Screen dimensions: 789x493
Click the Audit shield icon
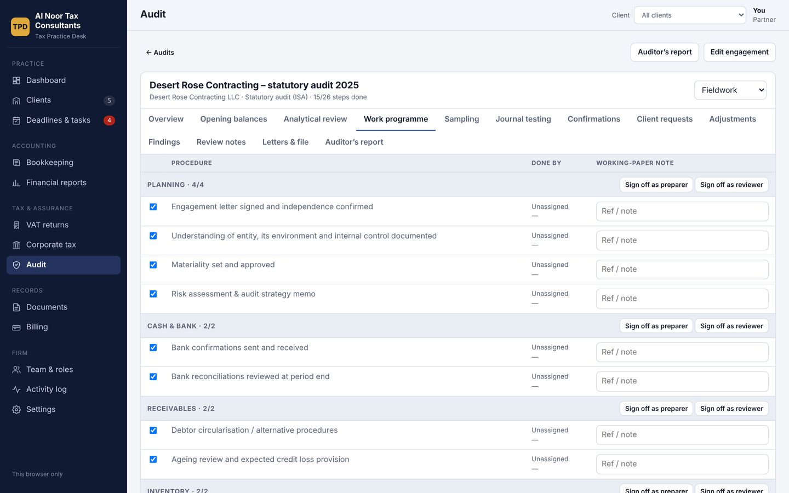pos(16,265)
